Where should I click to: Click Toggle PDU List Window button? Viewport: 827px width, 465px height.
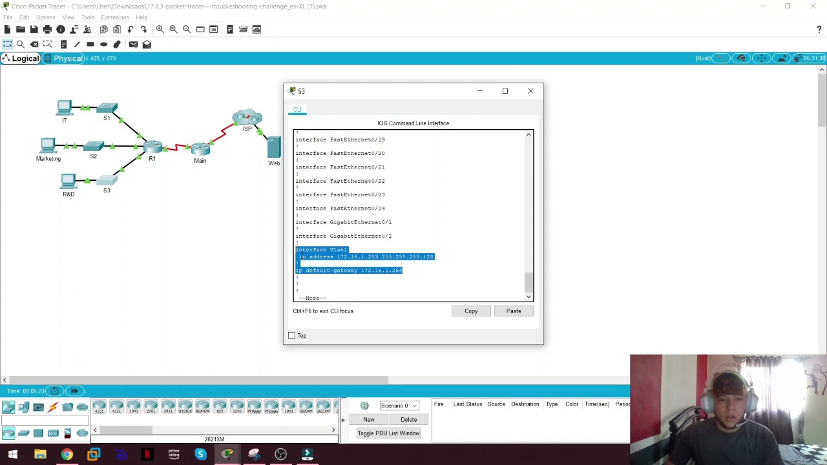point(388,433)
